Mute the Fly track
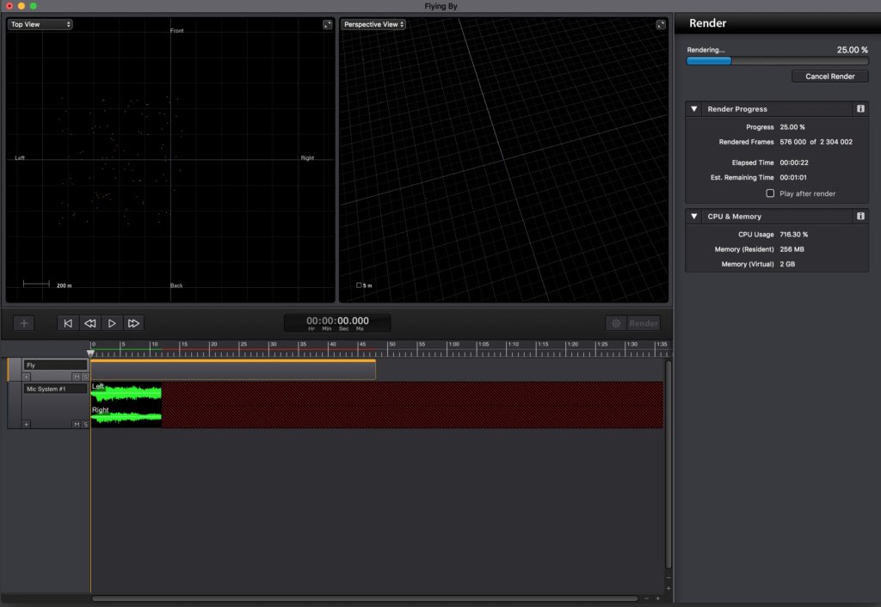Viewport: 881px width, 607px height. (77, 377)
